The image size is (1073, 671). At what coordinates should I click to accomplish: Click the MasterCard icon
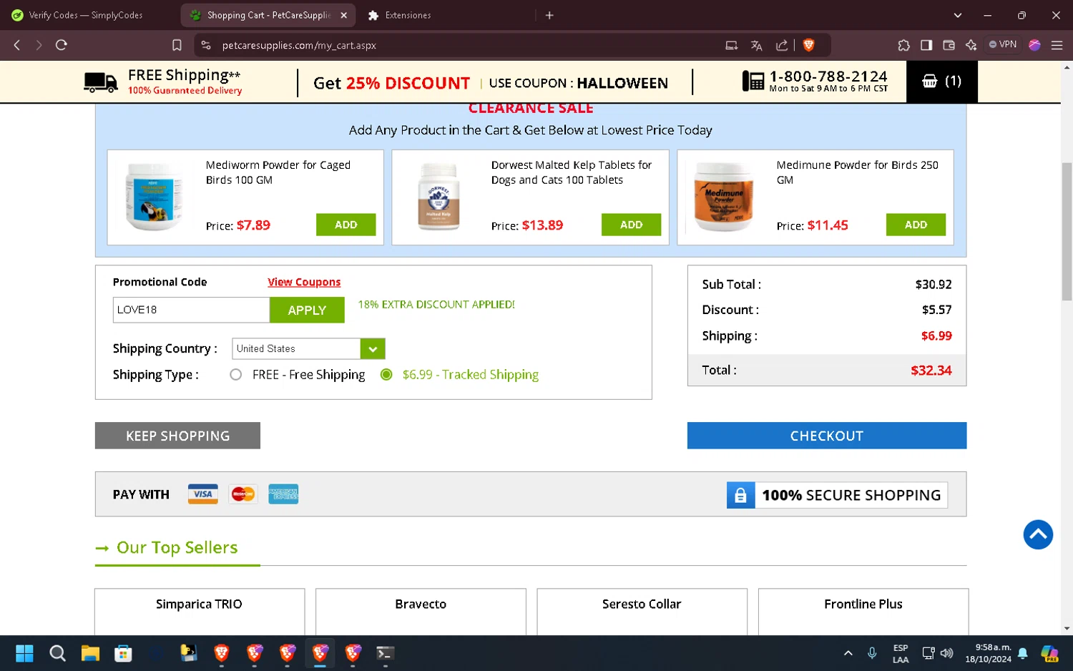[243, 494]
